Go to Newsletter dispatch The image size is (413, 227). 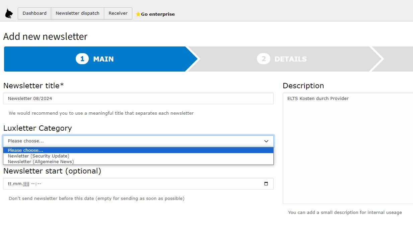(x=77, y=13)
